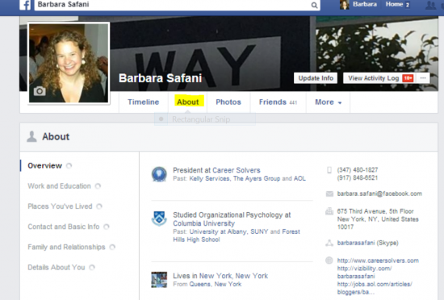This screenshot has height=300, width=444.
Task: Open the careersolvers.com website link
Action: pyautogui.click(x=378, y=260)
